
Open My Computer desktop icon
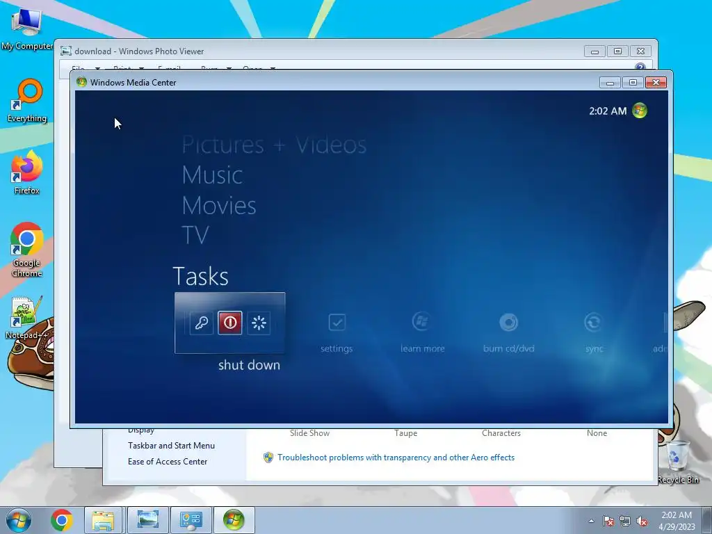click(27, 29)
